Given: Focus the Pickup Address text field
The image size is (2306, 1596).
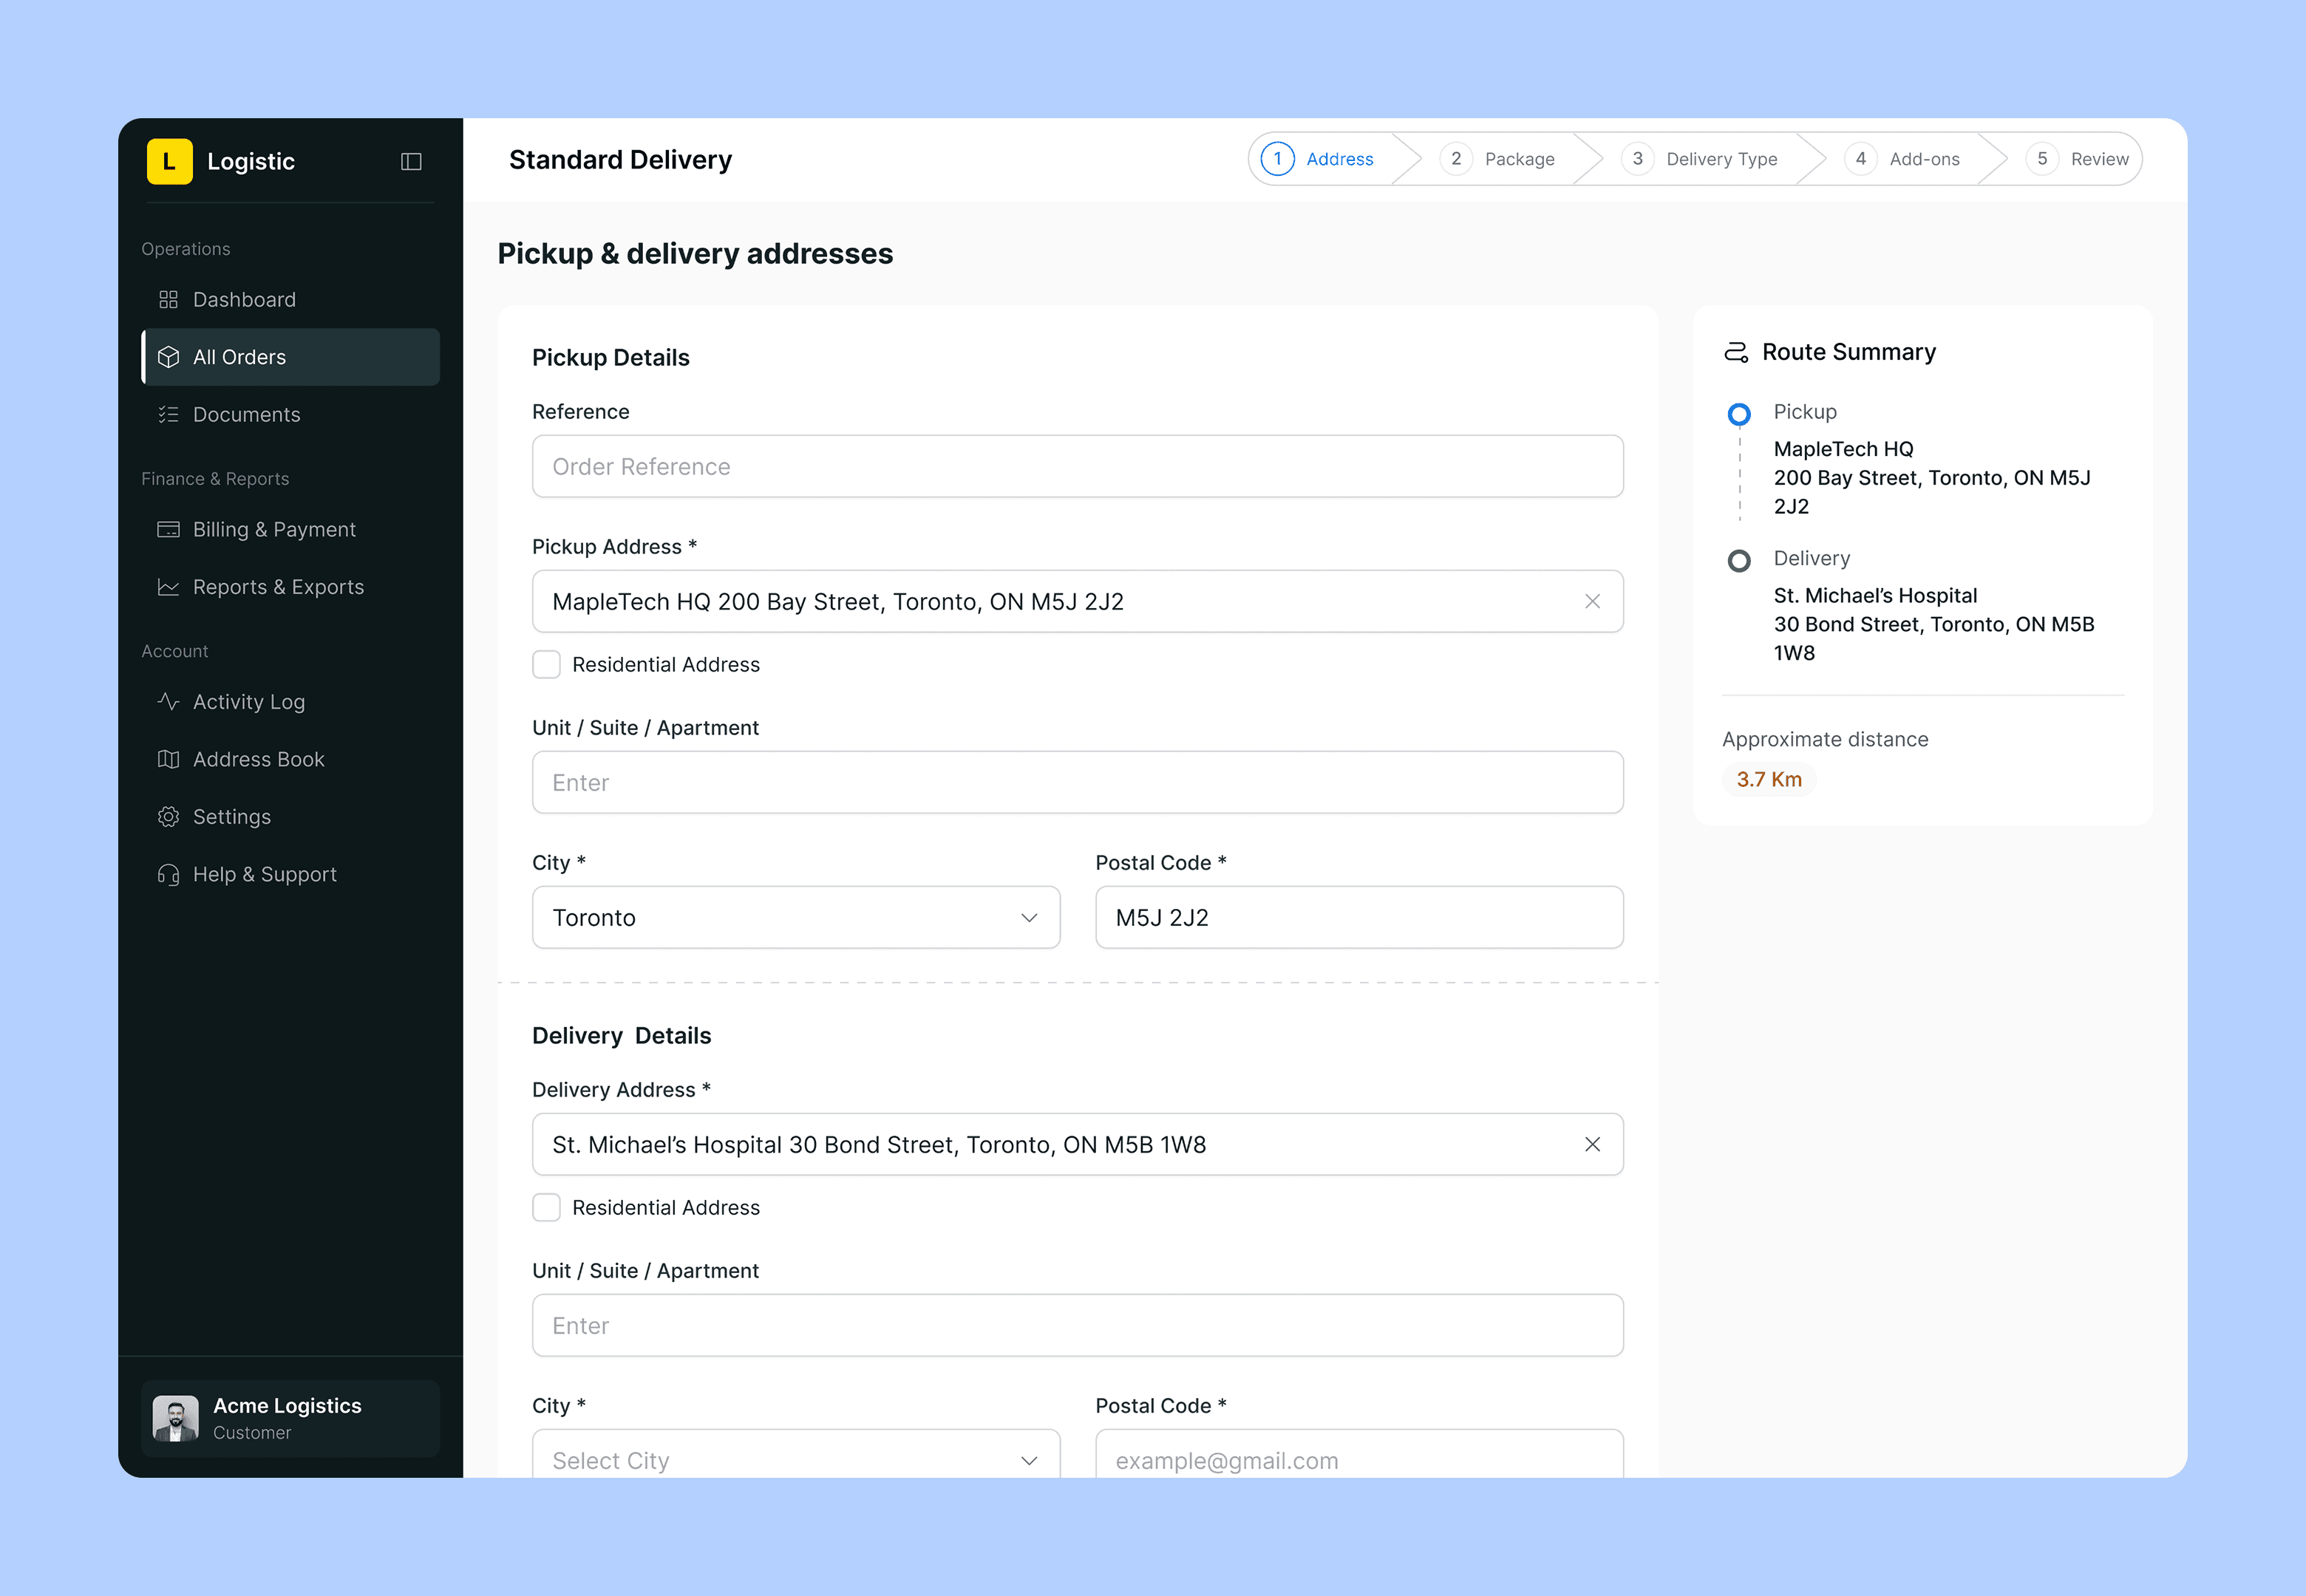Looking at the screenshot, I should point(1078,602).
